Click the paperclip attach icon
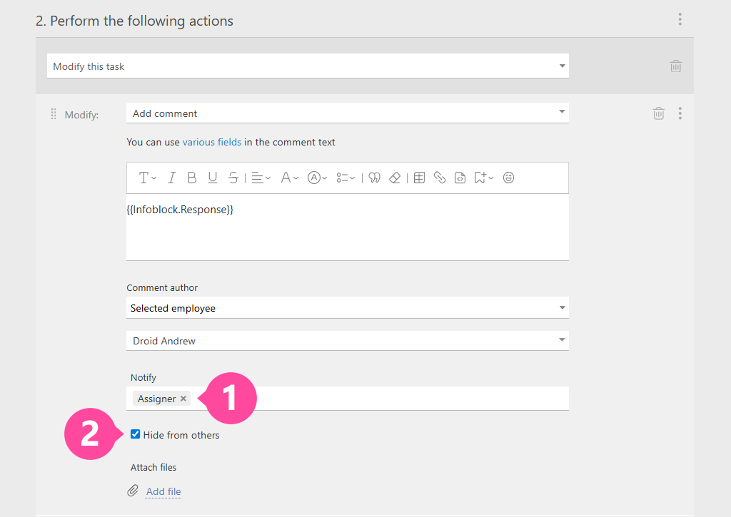731x517 pixels. (x=133, y=491)
